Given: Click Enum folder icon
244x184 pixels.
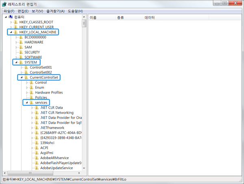Looking at the screenshot, I should coord(31,88).
